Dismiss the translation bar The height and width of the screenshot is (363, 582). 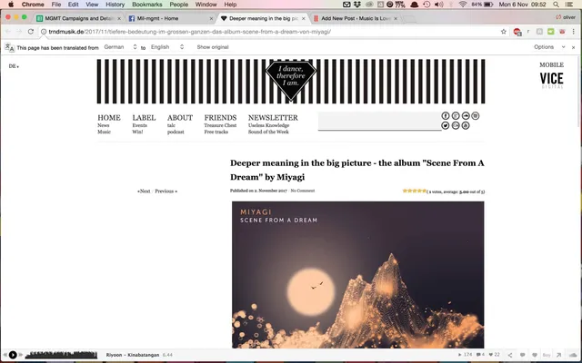[x=574, y=47]
